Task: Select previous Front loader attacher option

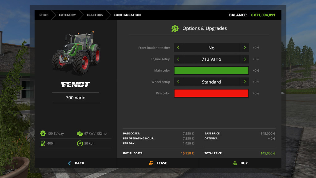Action: (x=178, y=48)
